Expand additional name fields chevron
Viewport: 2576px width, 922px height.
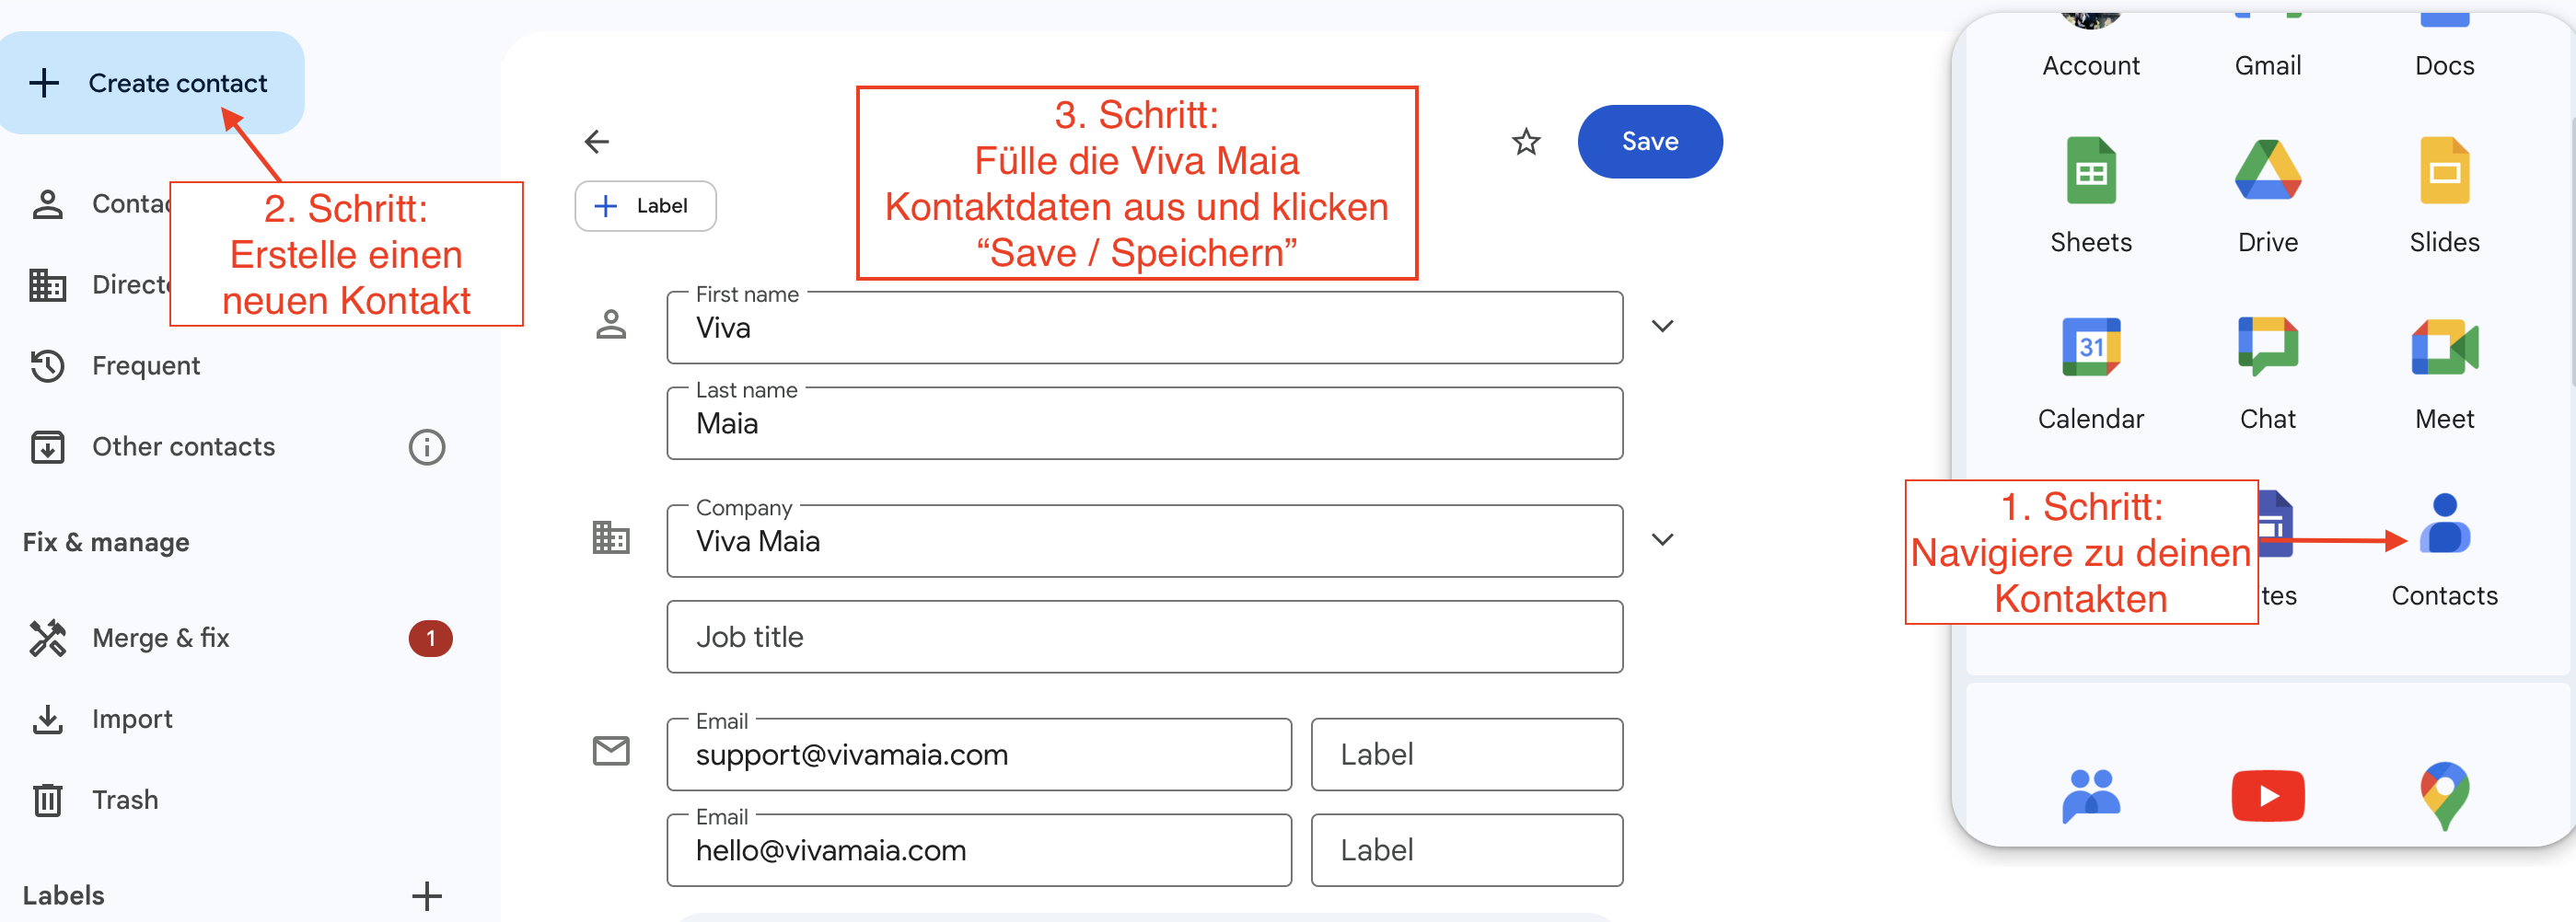(1662, 326)
